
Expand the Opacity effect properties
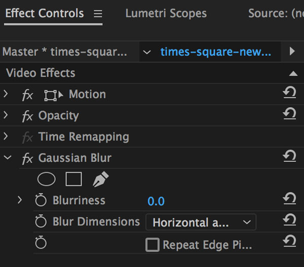click(x=6, y=115)
